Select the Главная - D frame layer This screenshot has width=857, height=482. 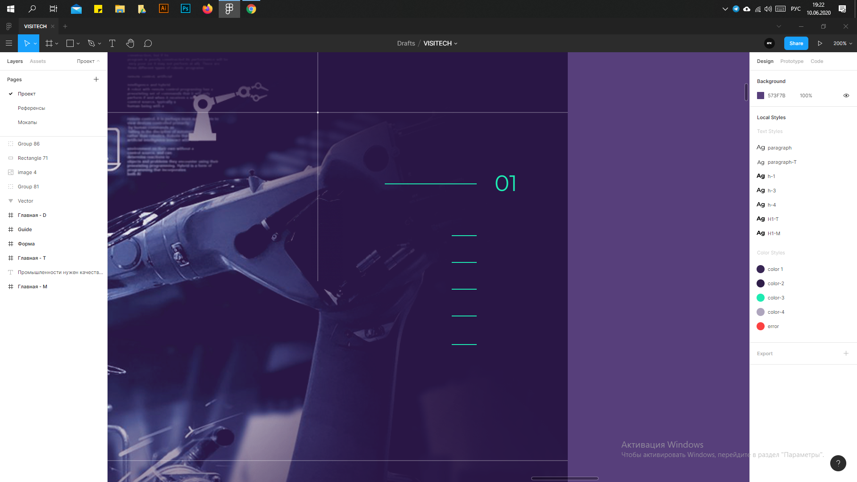pos(54,215)
